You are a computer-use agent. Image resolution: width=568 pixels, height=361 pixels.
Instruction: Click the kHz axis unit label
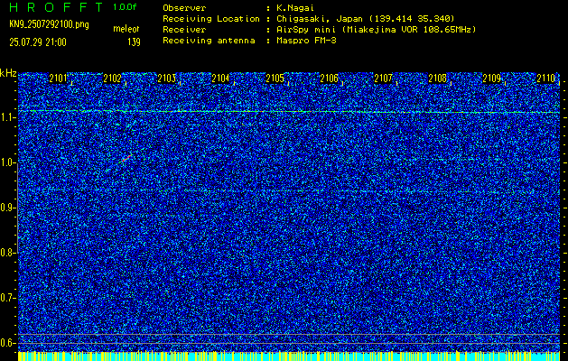pyautogui.click(x=8, y=73)
